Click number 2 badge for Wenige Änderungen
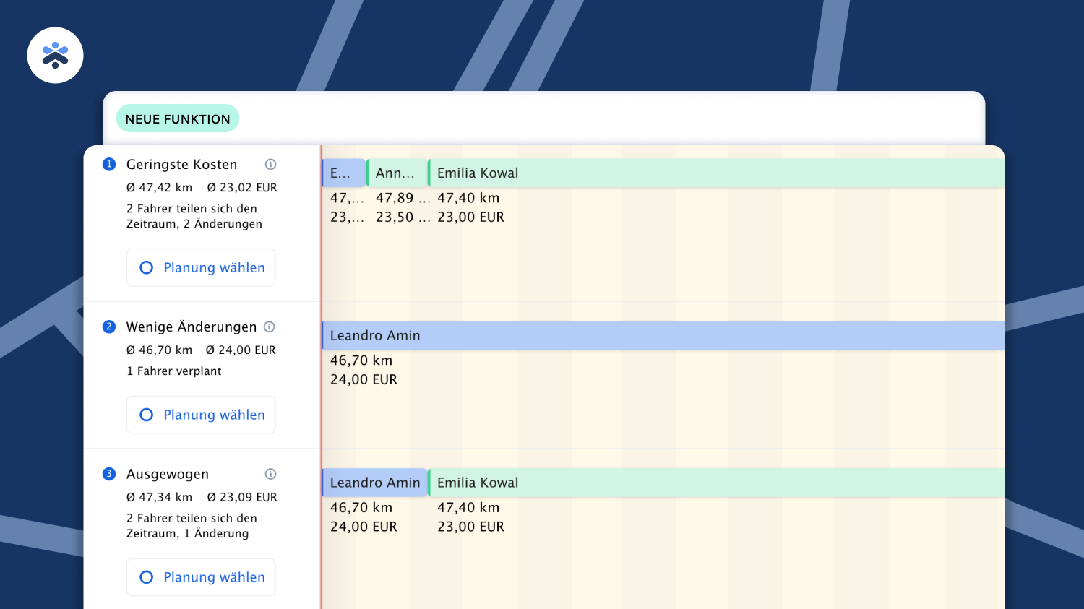The height and width of the screenshot is (609, 1084). point(109,327)
